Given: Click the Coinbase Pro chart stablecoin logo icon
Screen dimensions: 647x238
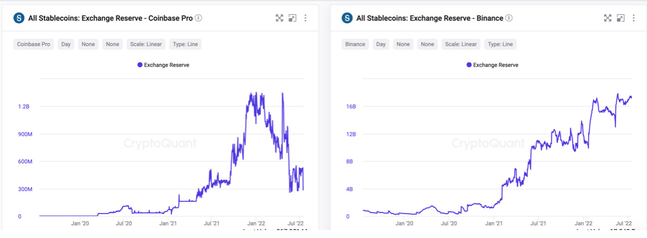Looking at the screenshot, I should click(x=19, y=18).
